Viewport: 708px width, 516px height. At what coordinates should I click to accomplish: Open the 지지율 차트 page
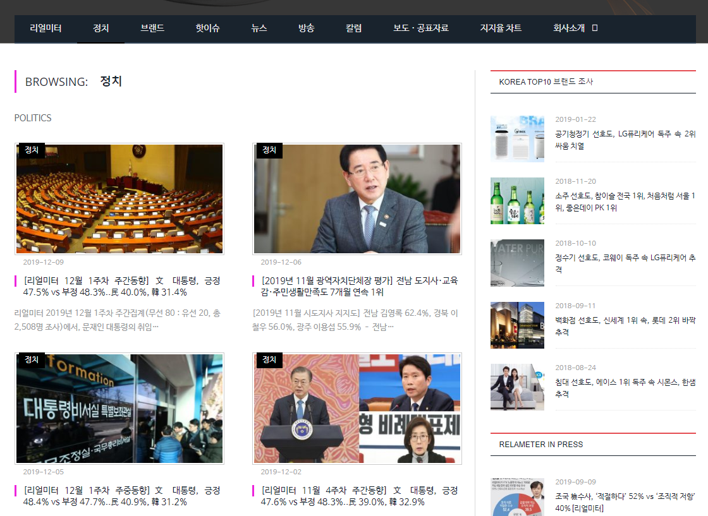point(501,28)
